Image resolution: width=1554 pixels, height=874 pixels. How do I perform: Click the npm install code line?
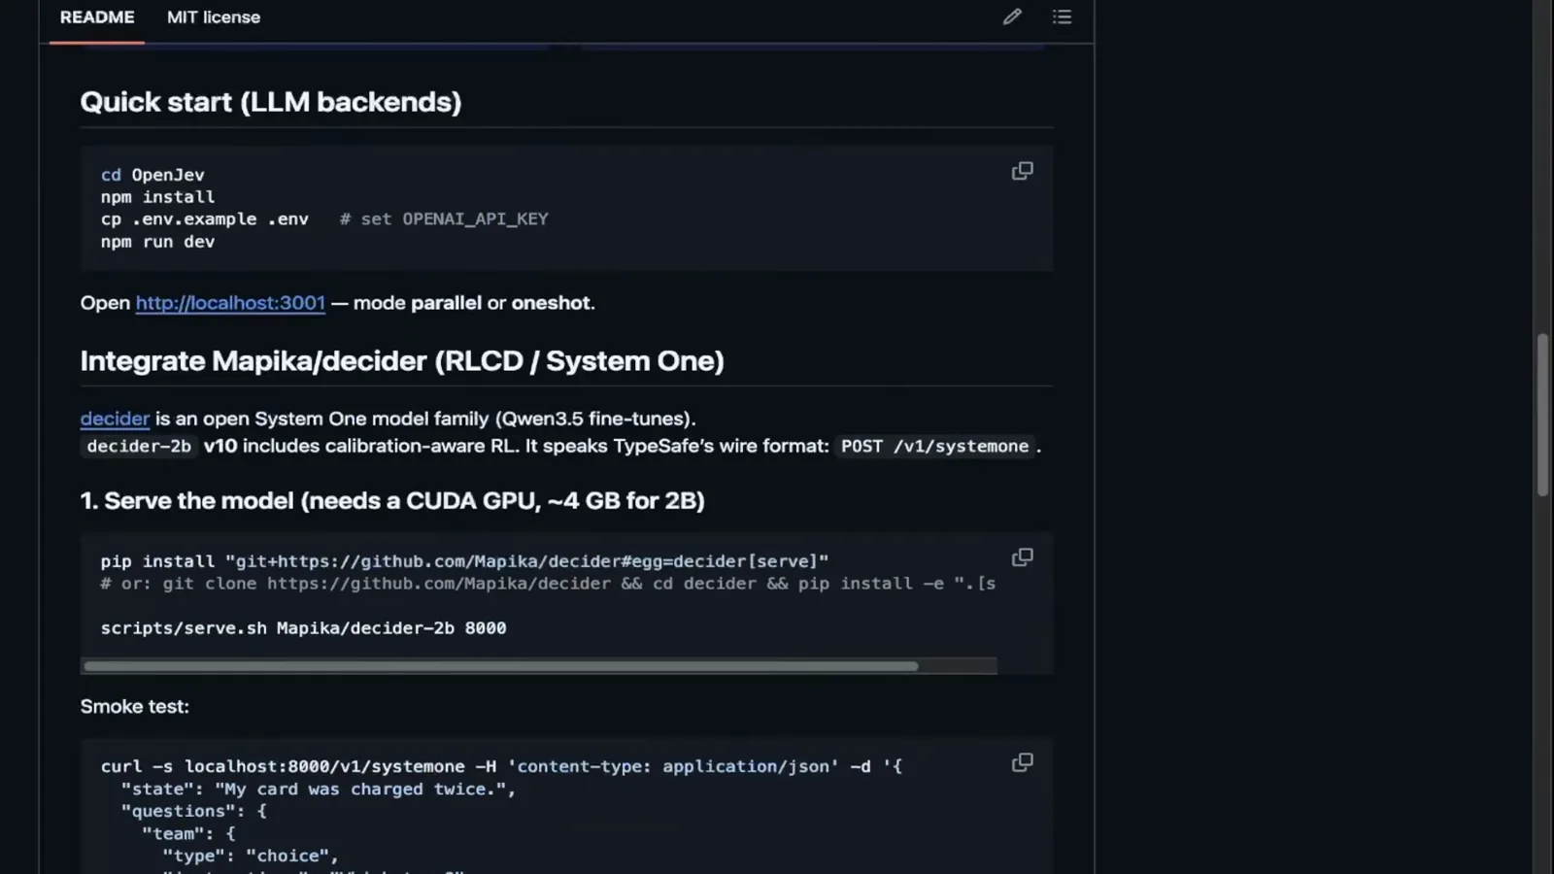pyautogui.click(x=157, y=197)
